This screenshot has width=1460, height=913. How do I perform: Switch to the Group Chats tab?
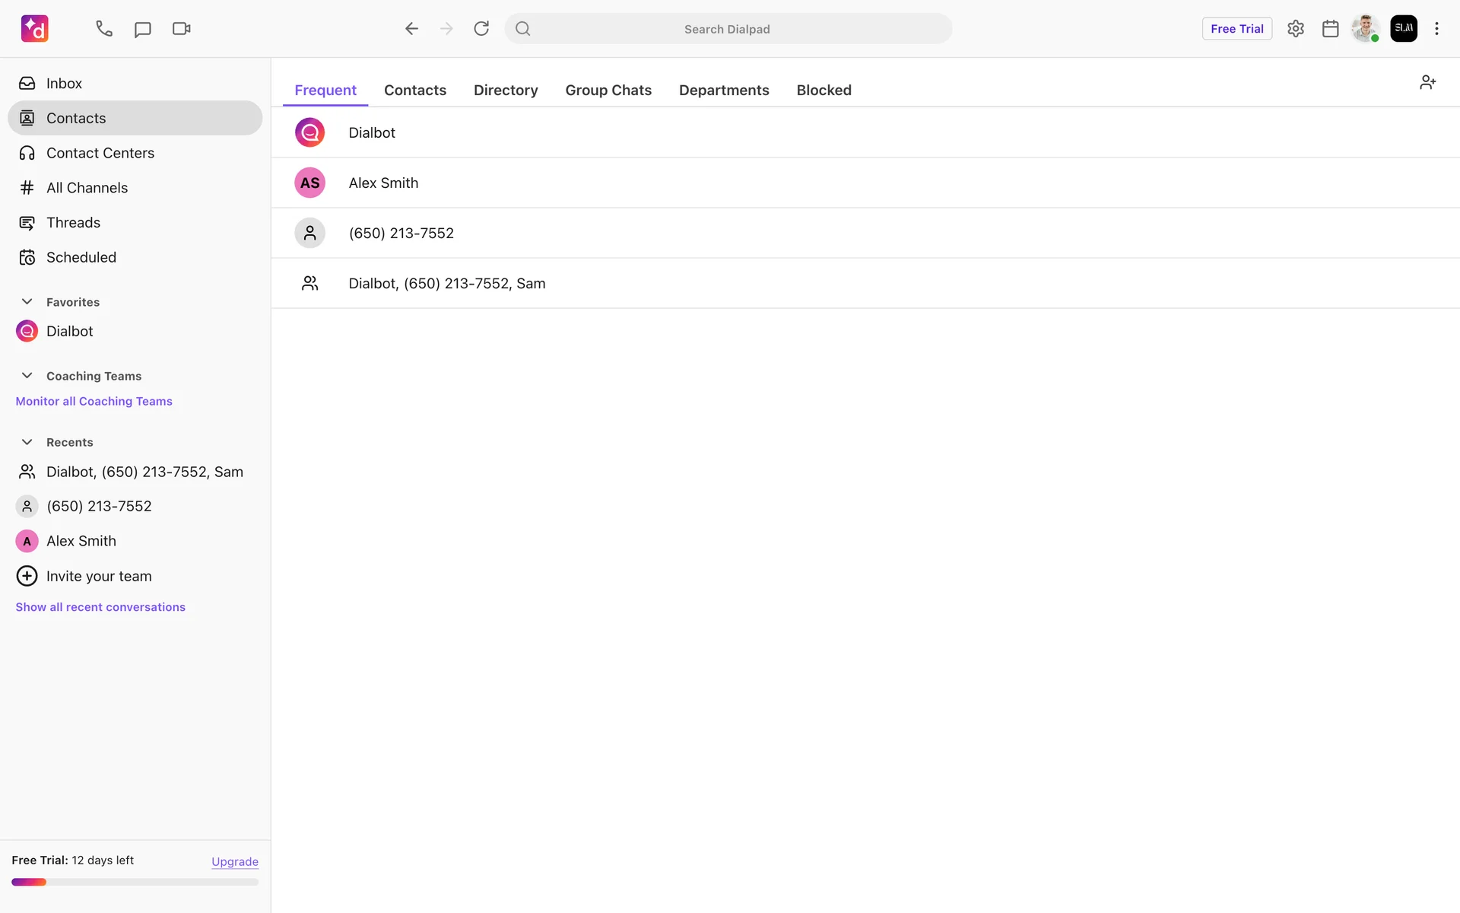608,90
